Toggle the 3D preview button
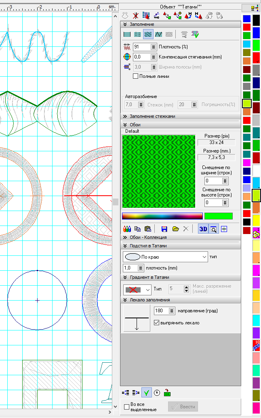Image resolution: width=261 pixels, height=418 pixels. point(203,229)
